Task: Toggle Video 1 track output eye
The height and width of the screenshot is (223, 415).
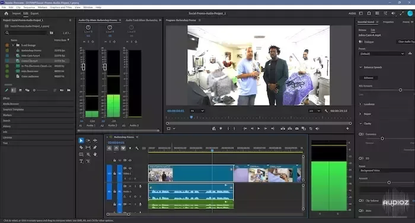Action: (130, 168)
